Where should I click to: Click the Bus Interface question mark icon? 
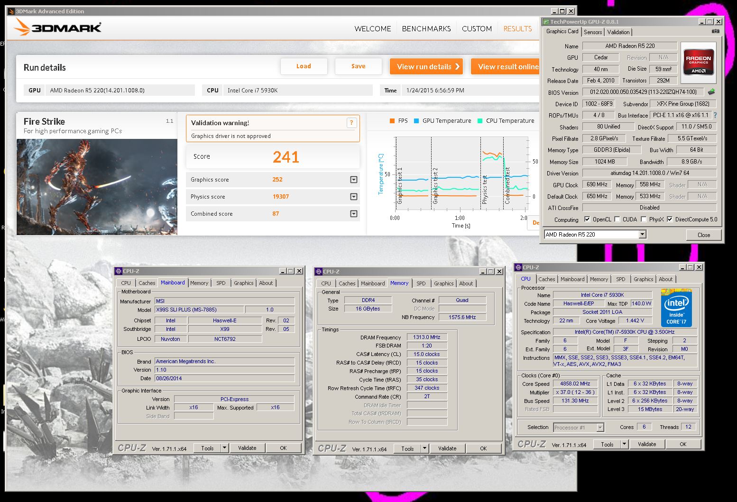[x=715, y=115]
